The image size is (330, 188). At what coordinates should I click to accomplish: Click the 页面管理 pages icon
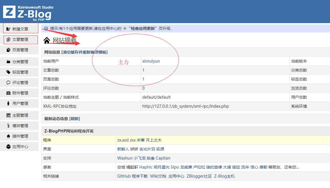[8, 50]
